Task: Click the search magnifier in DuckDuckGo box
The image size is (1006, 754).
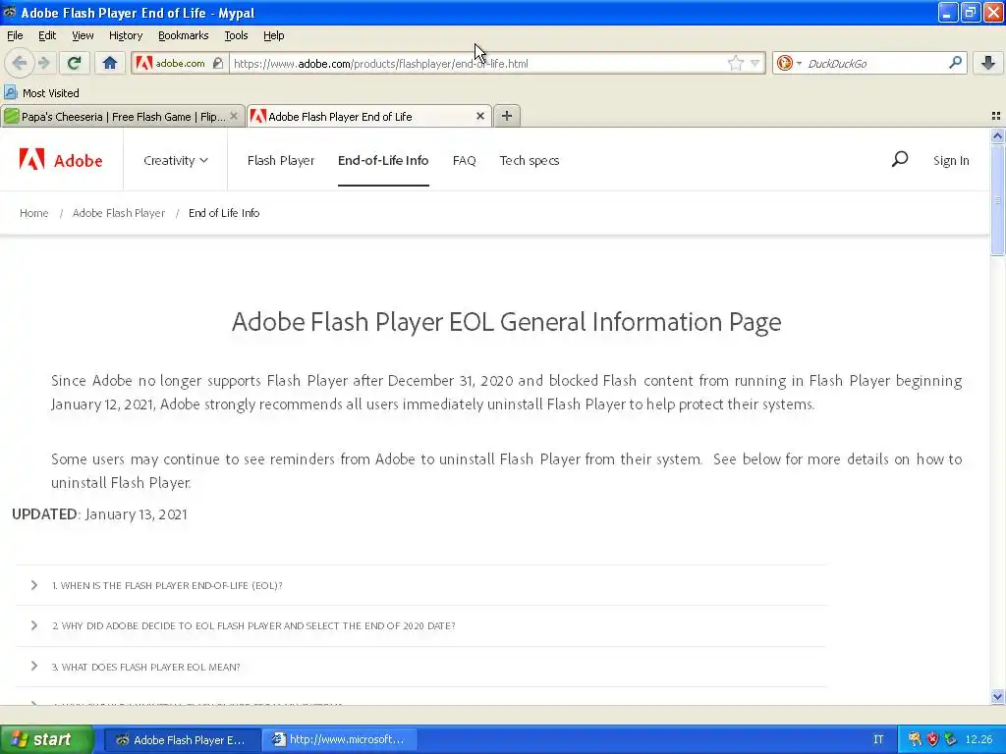Action: (955, 62)
